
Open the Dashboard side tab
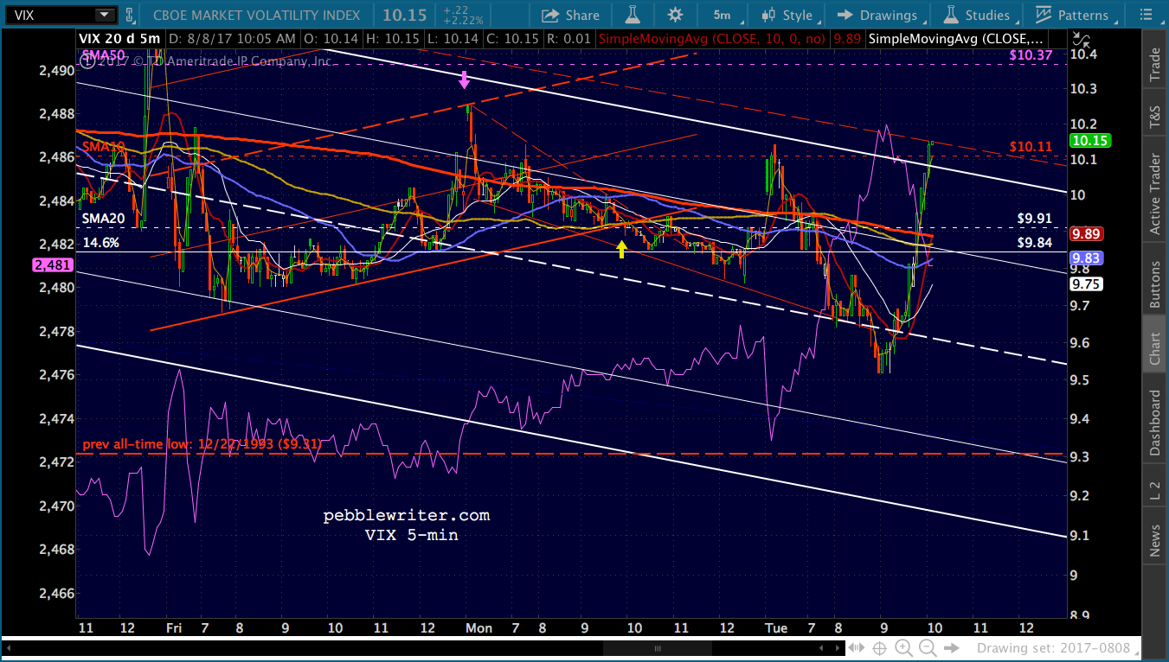pyautogui.click(x=1154, y=423)
